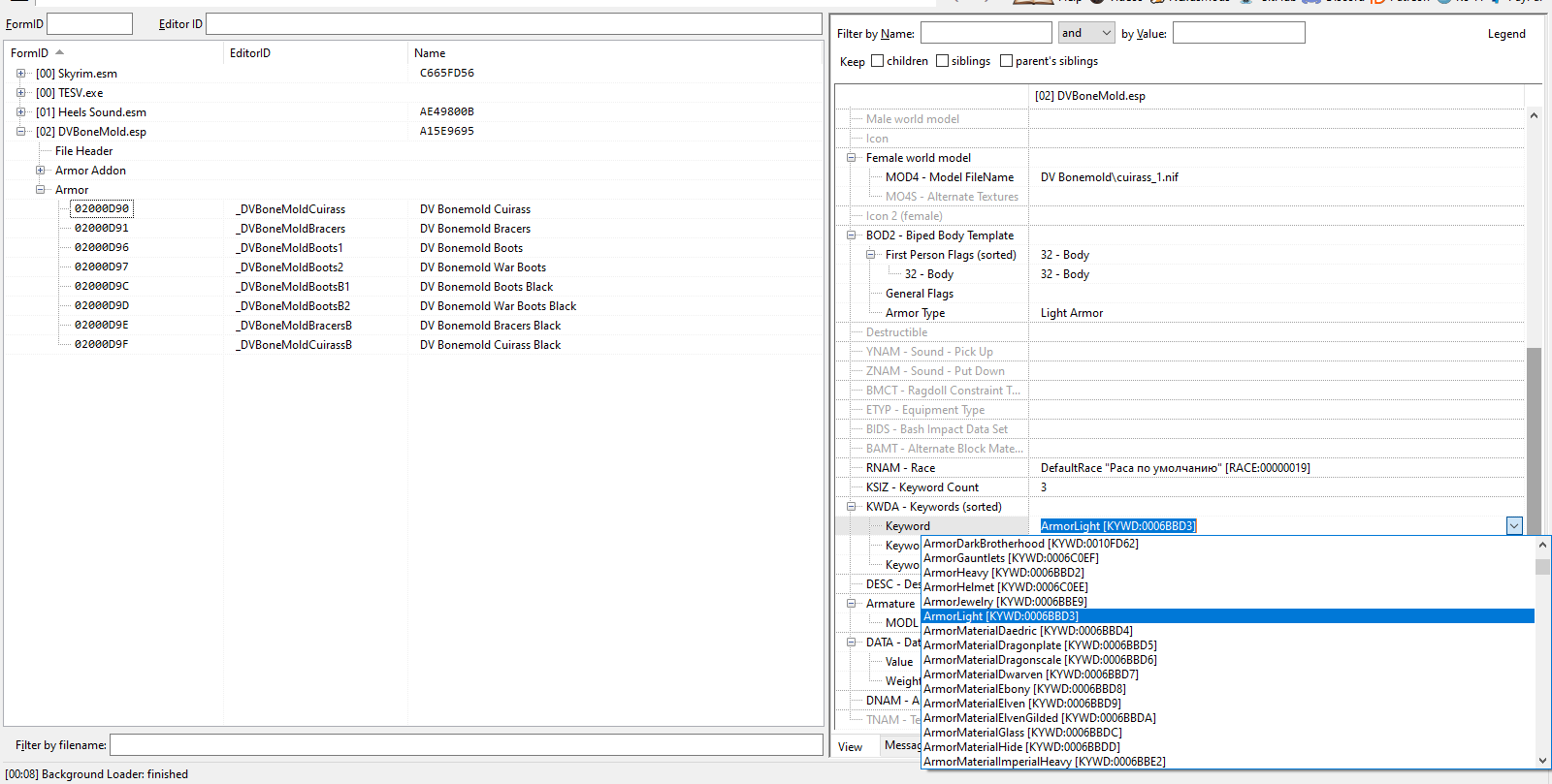Choose ArmorHeavy keyword option

[1004, 573]
